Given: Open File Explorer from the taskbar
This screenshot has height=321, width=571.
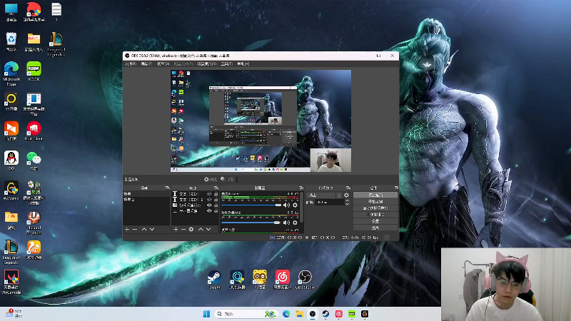Looking at the screenshot, I should tap(299, 314).
